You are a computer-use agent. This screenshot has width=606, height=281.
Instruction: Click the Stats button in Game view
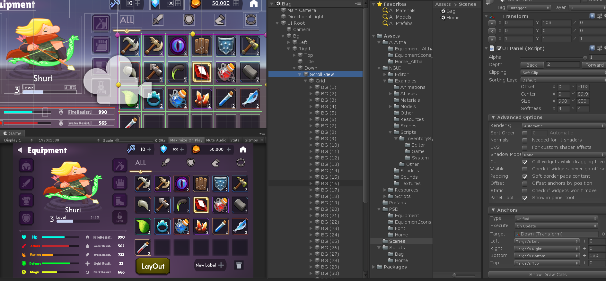coord(235,140)
